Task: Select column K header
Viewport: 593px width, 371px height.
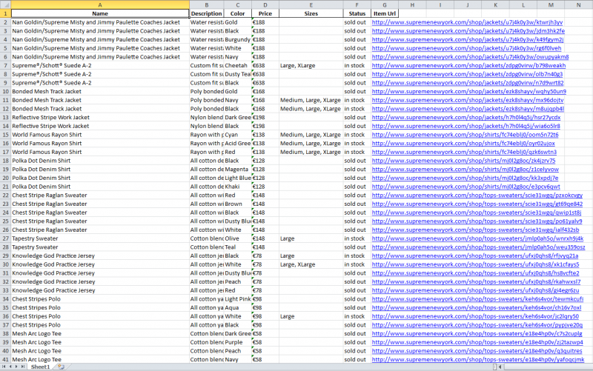Action: [x=495, y=4]
